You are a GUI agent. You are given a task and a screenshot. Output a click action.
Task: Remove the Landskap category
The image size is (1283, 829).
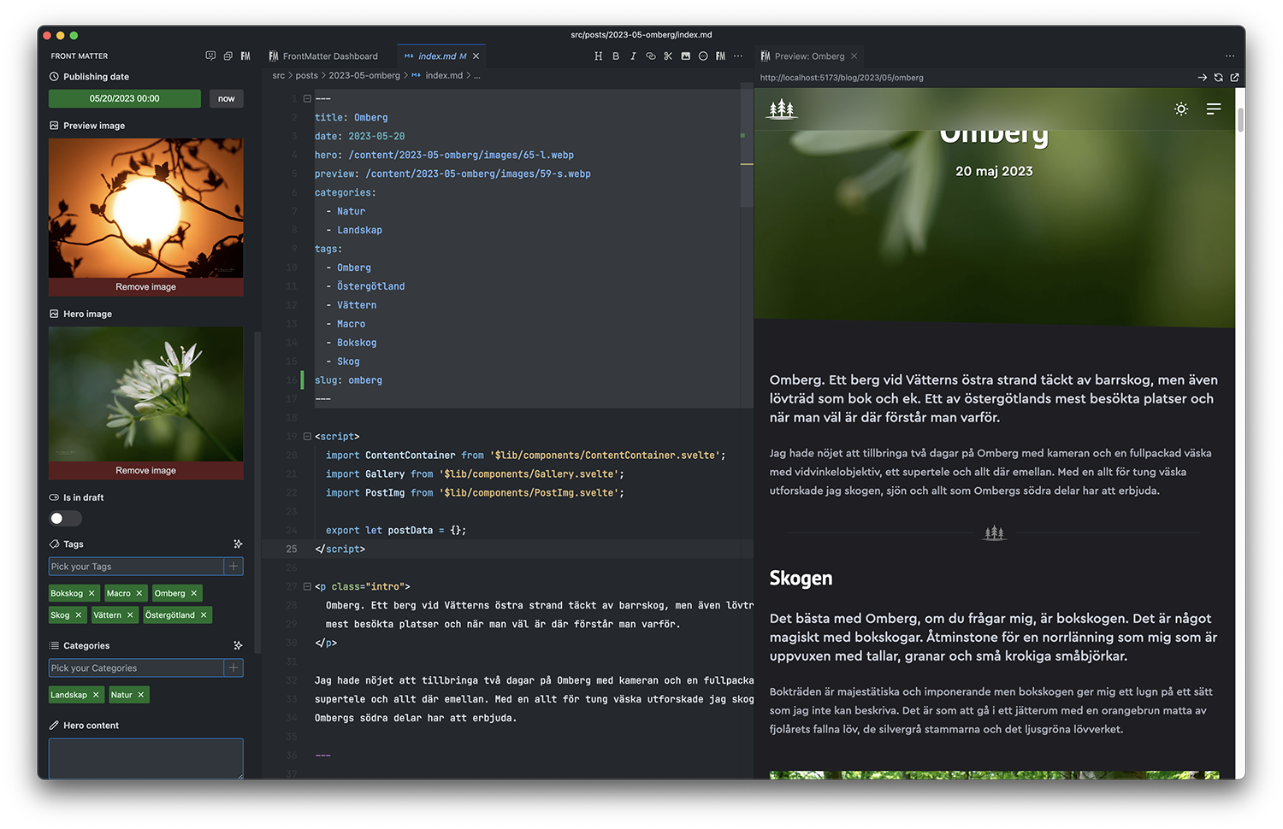coord(96,695)
